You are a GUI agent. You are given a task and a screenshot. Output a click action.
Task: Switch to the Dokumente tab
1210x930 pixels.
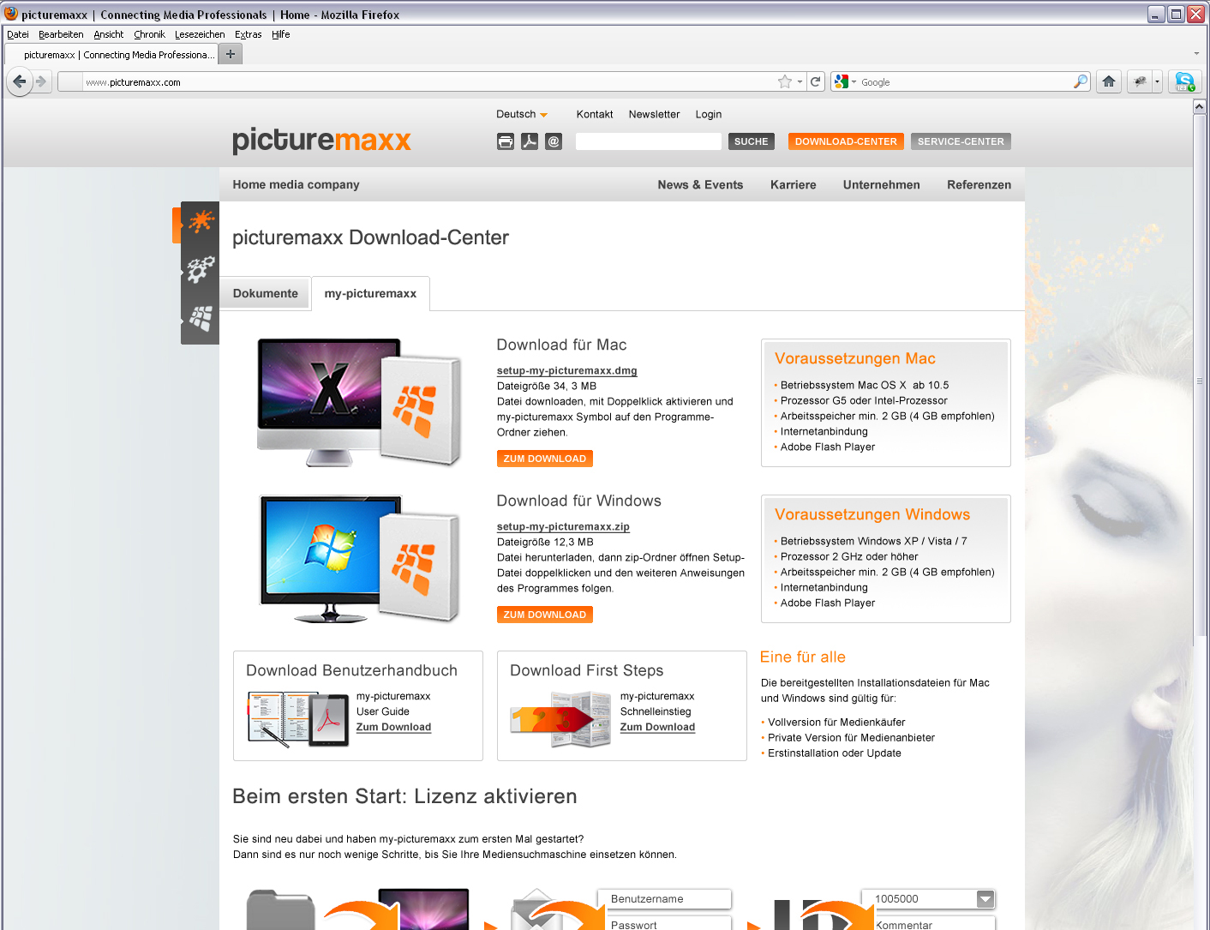coord(266,293)
